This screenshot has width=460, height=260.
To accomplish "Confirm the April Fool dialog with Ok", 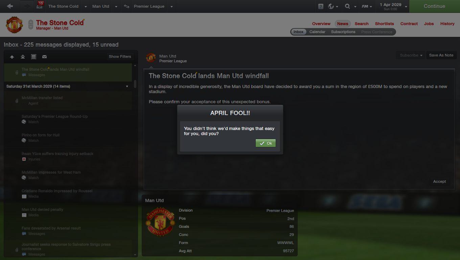I will 266,143.
